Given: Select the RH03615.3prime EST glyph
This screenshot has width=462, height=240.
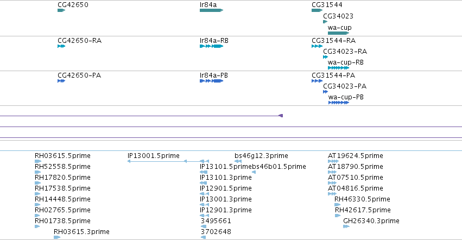Looking at the screenshot, I should tap(57, 237).
